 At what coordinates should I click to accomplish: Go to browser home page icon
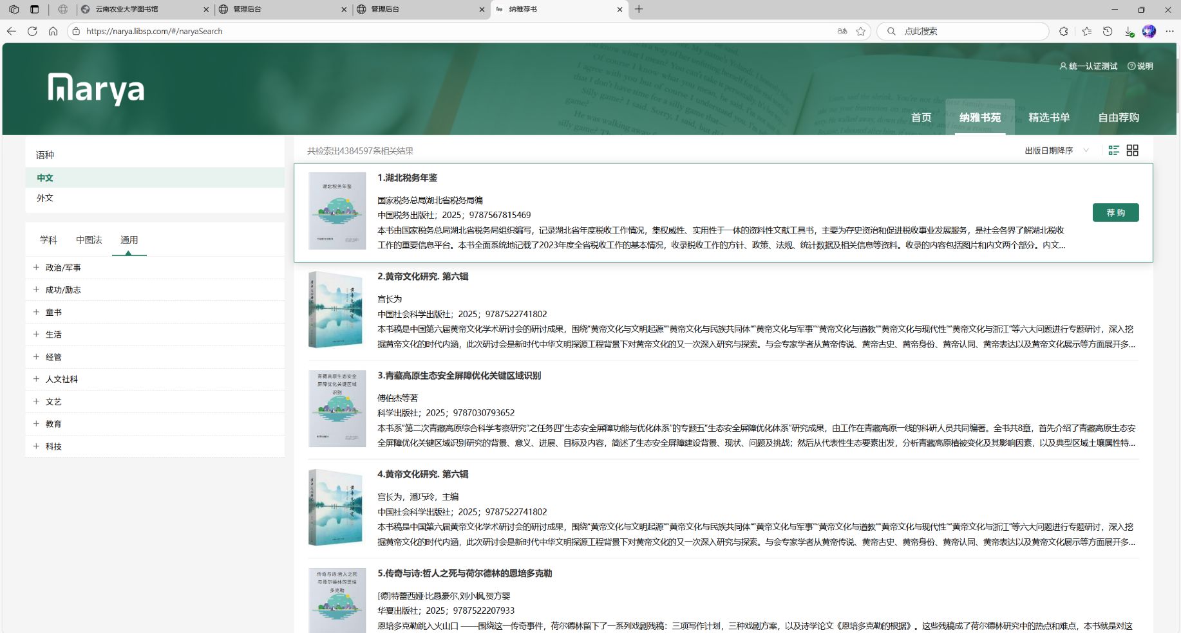pos(53,31)
